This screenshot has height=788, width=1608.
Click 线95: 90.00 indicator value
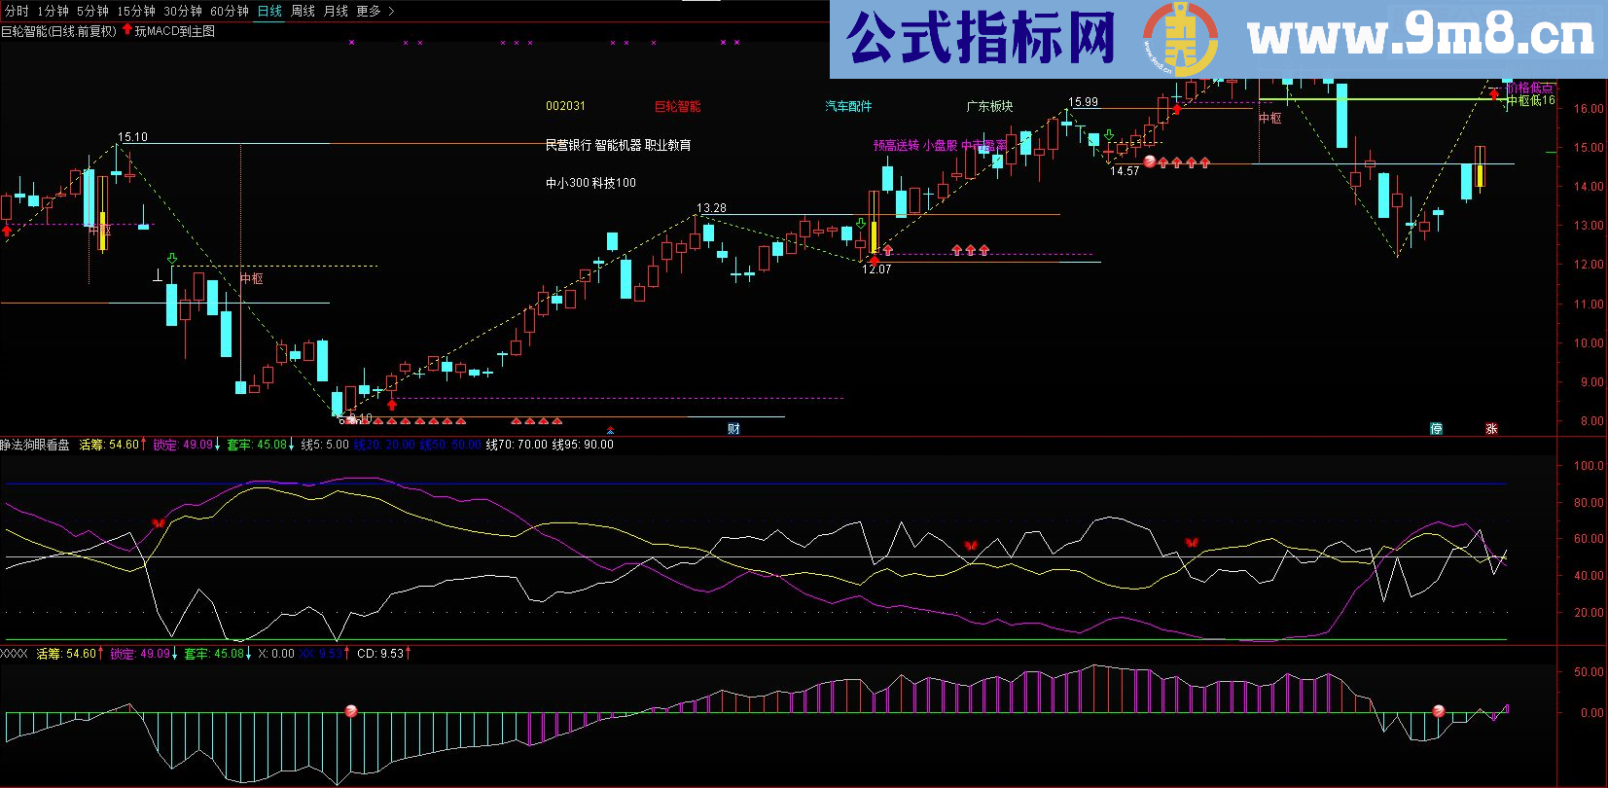(583, 445)
